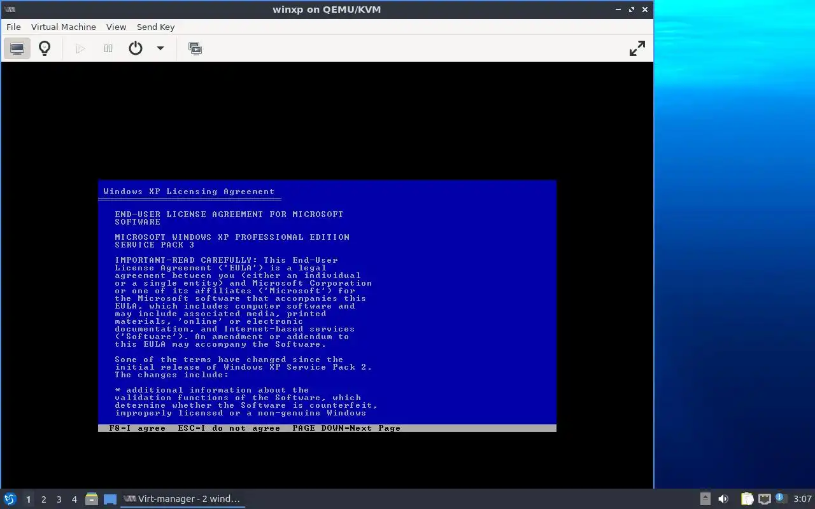Open the Send Key menu
The width and height of the screenshot is (815, 509).
click(x=155, y=27)
